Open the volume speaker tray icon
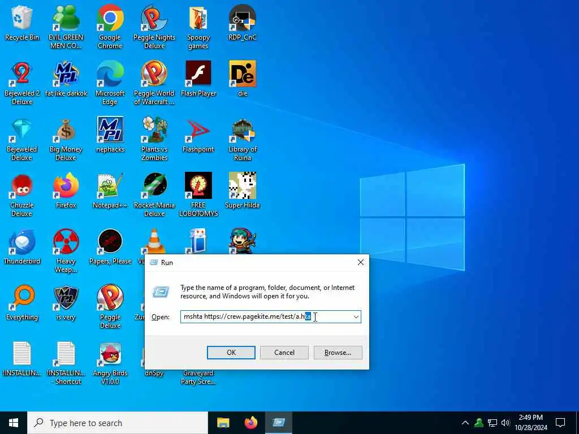The width and height of the screenshot is (579, 434). coord(505,423)
